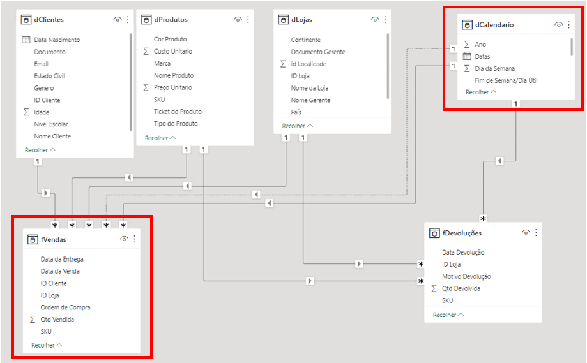Select Documento Gerente field in dLojas
The image size is (587, 363).
tap(318, 52)
